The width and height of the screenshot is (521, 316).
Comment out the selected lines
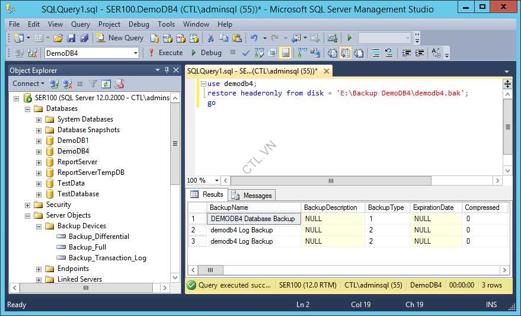(x=376, y=53)
